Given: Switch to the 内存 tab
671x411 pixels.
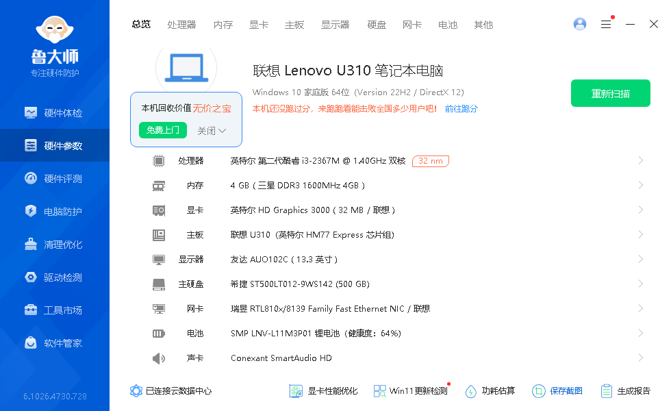Looking at the screenshot, I should [223, 25].
